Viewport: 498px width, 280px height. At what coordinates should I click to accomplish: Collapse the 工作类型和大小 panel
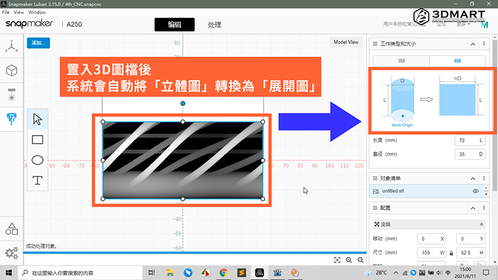click(x=472, y=44)
